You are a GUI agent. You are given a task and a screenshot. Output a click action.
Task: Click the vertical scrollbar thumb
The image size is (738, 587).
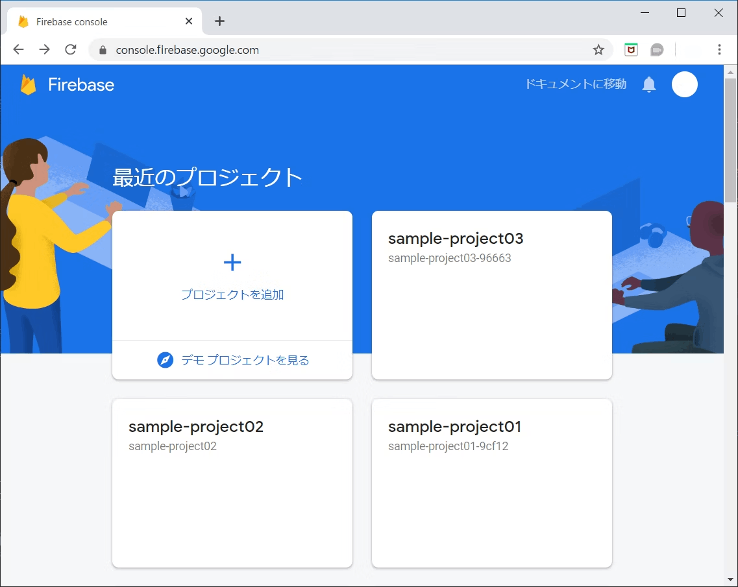[x=730, y=140]
